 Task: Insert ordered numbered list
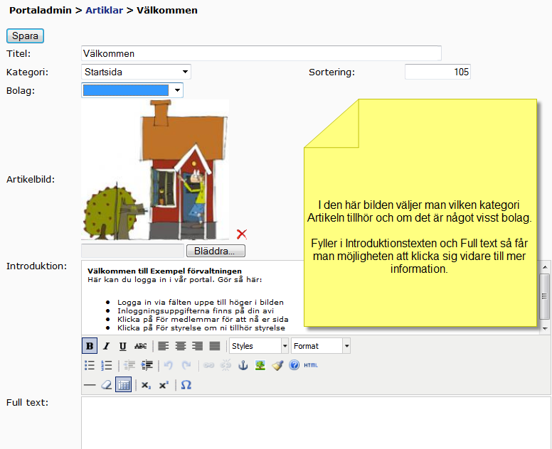click(106, 365)
